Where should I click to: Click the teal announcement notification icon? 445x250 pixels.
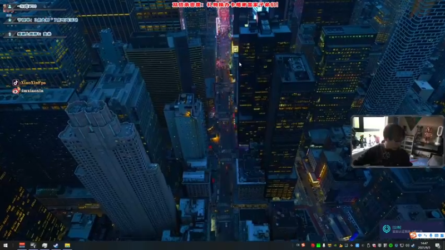386,228
